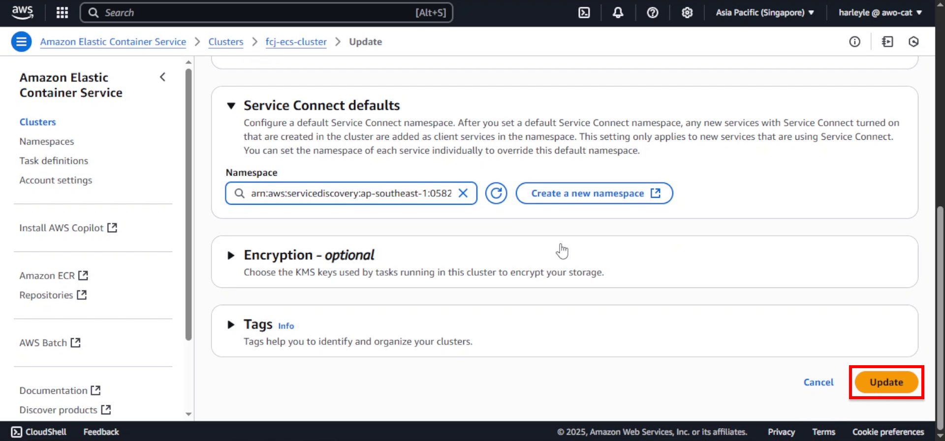Click the Cancel button
Viewport: 945px width, 441px height.
tap(819, 382)
